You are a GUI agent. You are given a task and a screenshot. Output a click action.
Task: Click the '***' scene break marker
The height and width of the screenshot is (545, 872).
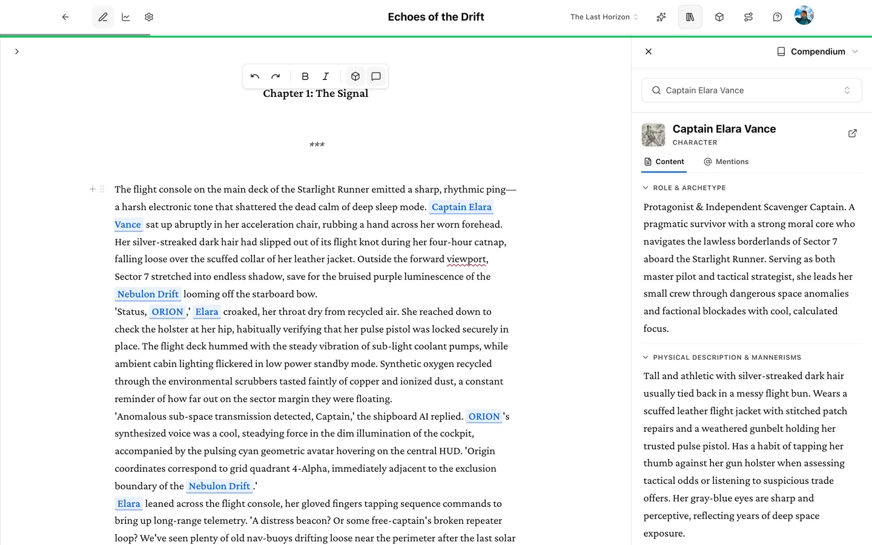pyautogui.click(x=317, y=145)
